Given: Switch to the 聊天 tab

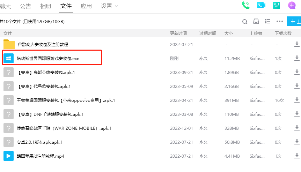Looking at the screenshot, I should click(5, 6).
